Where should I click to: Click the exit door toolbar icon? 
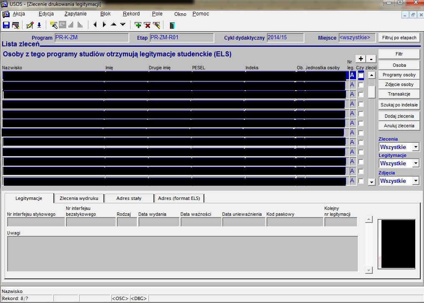[172, 25]
